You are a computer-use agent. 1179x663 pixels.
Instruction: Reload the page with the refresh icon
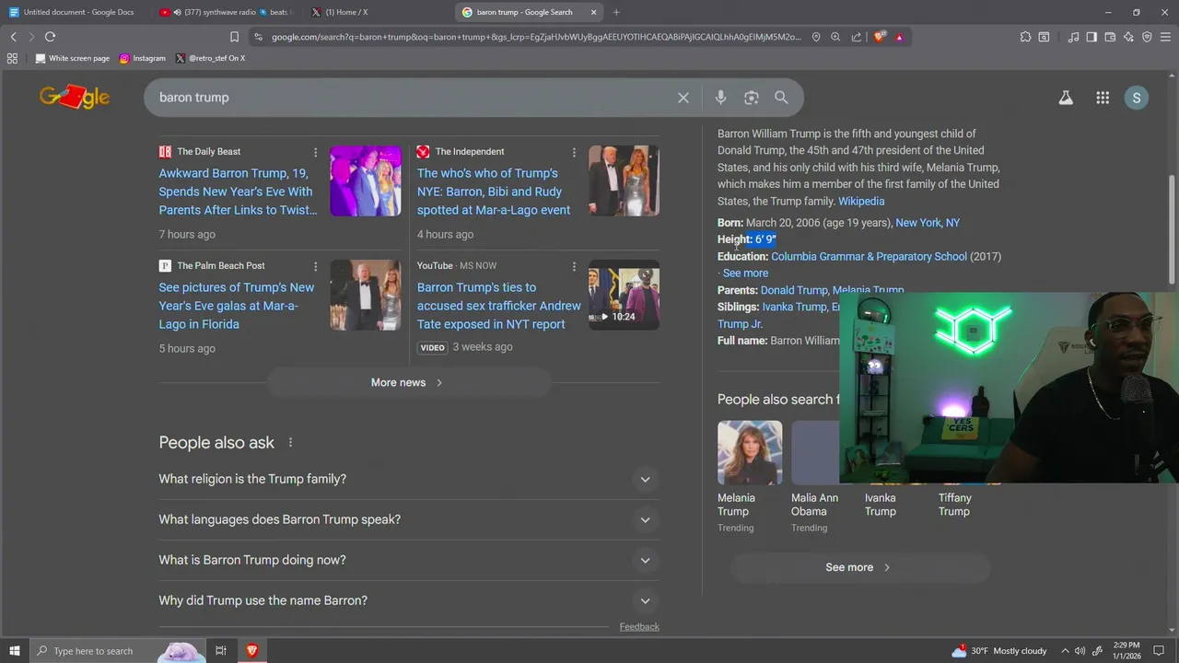(50, 37)
